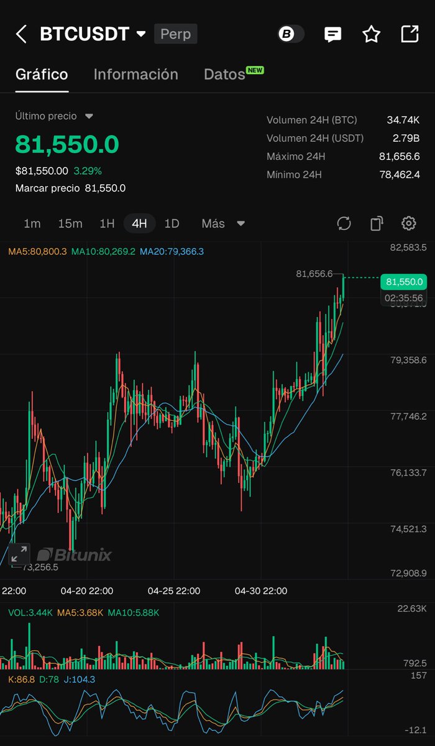Viewport: 435px width, 746px height.
Task: Tap the large green 81,550.0 last price
Action: click(x=67, y=144)
